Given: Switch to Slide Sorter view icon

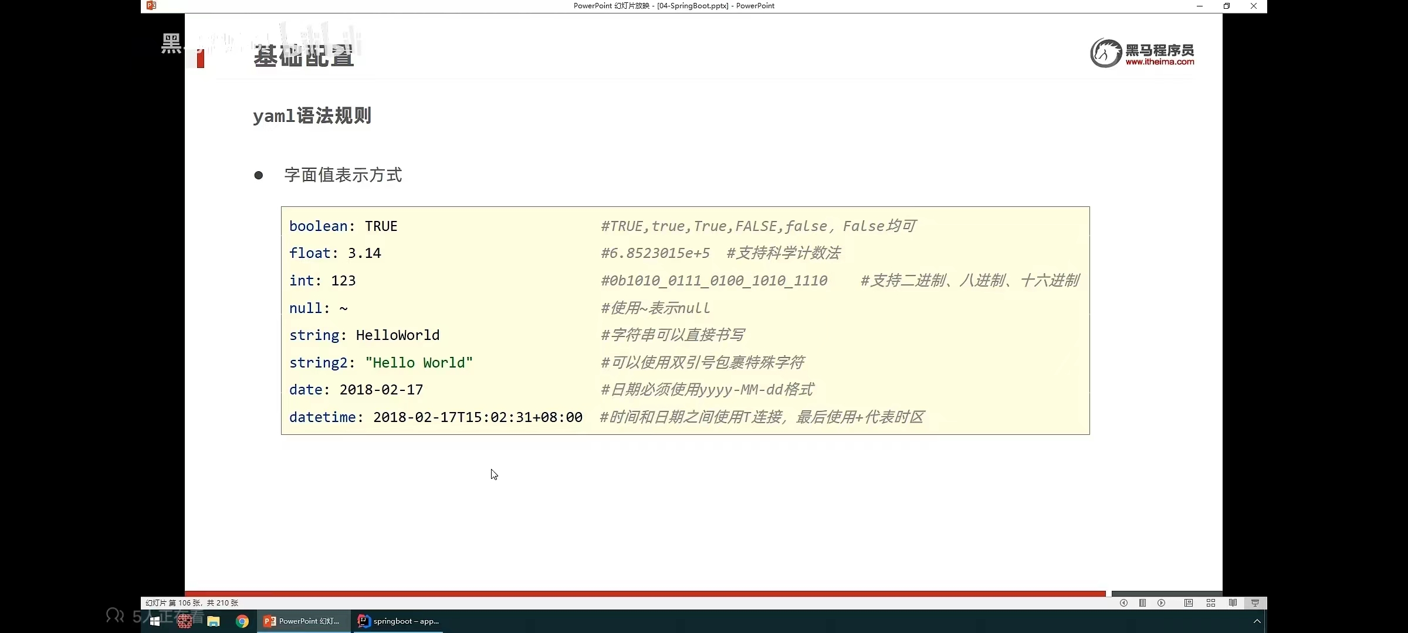Looking at the screenshot, I should pyautogui.click(x=1210, y=603).
